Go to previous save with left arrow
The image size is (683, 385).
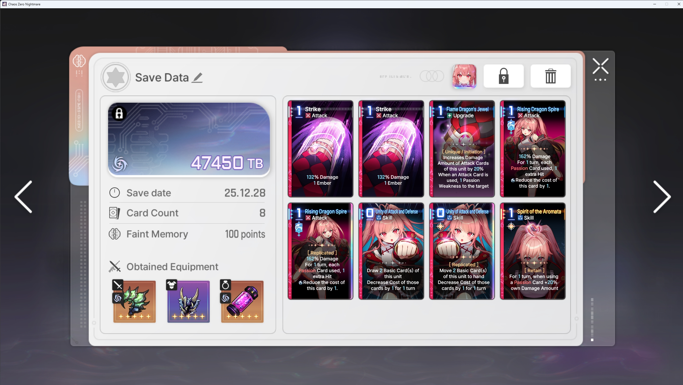(24, 197)
